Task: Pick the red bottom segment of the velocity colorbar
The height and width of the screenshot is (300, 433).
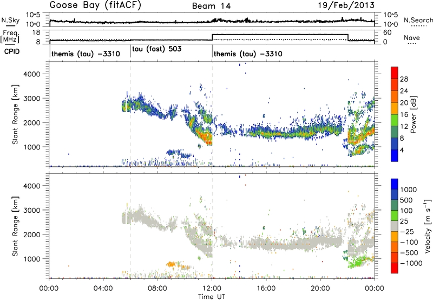Action: click(x=395, y=268)
